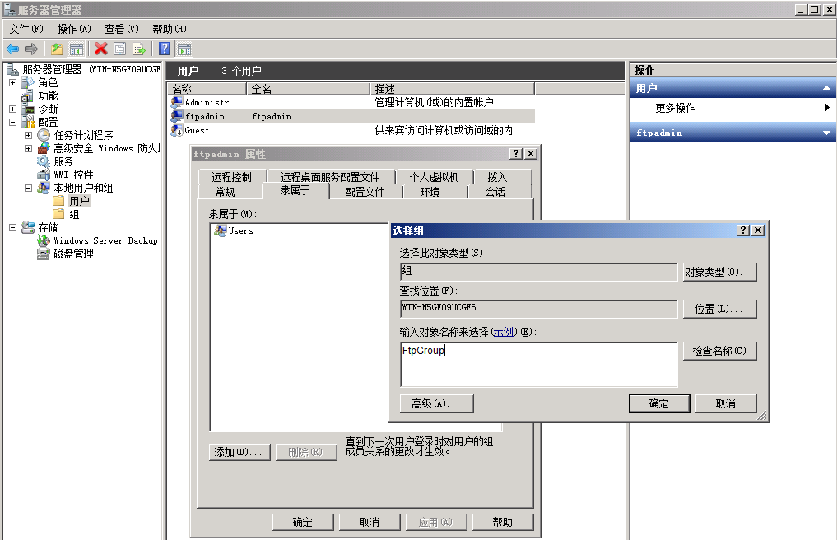This screenshot has width=837, height=540.
Task: Click the Storage (存储) tree icon
Action: 28,227
